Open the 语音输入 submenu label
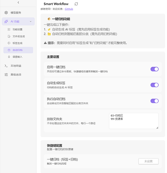This screenshot has height=173, width=167. [17, 57]
